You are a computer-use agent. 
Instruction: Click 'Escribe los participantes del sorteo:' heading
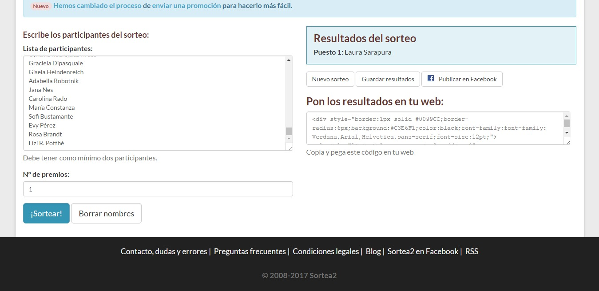tap(86, 35)
